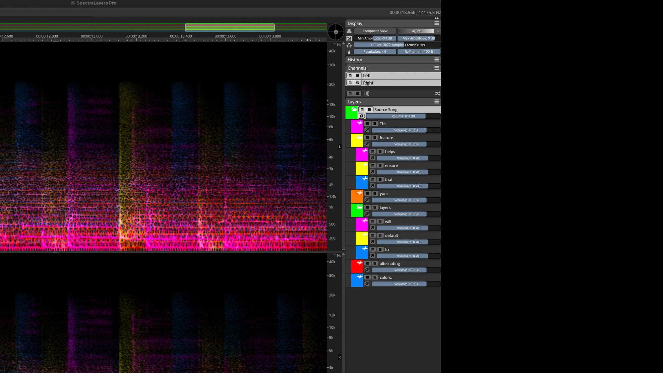Solo the Right channel

[358, 83]
